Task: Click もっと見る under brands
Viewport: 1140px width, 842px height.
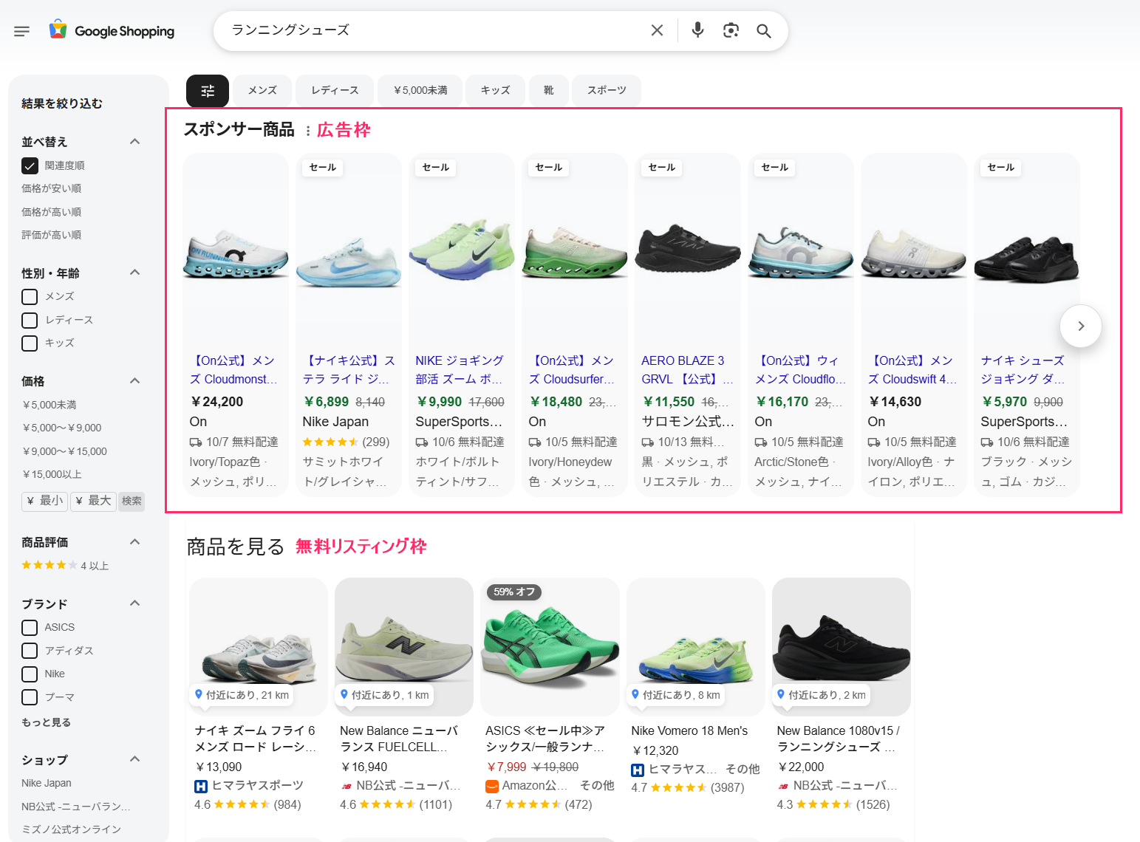Action: tap(47, 722)
